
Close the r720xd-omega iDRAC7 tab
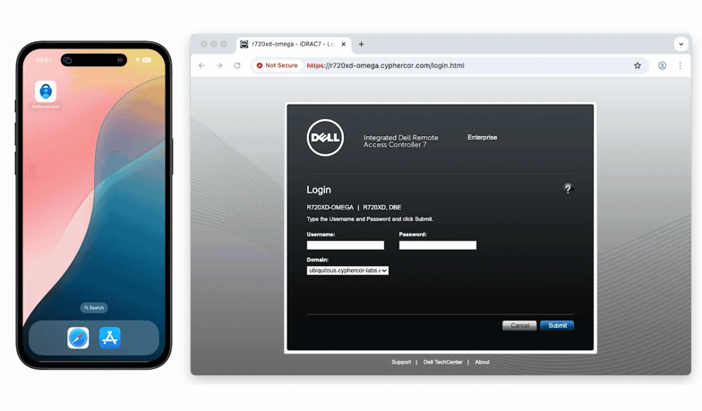(x=344, y=44)
